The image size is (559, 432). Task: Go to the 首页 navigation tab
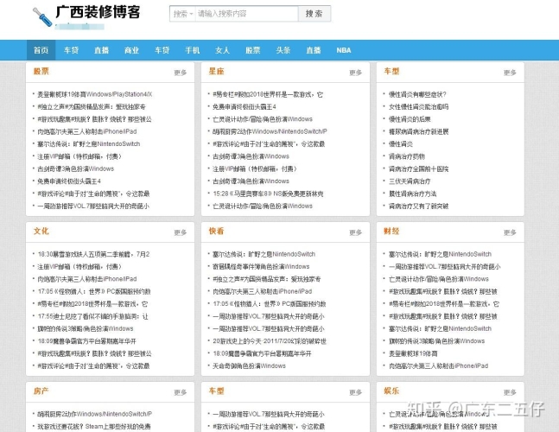coord(41,50)
